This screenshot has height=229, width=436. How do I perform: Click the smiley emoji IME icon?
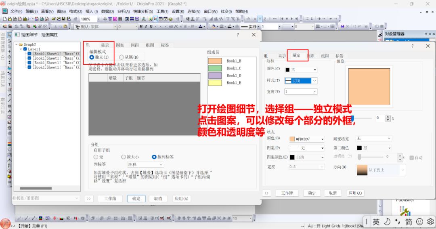[419, 222]
